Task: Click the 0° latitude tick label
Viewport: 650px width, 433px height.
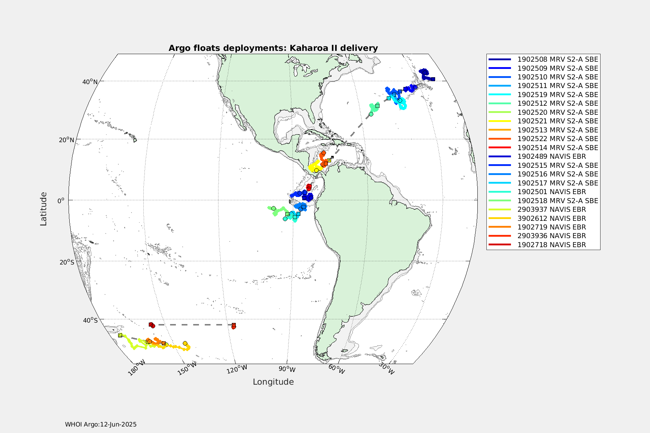Action: click(61, 200)
